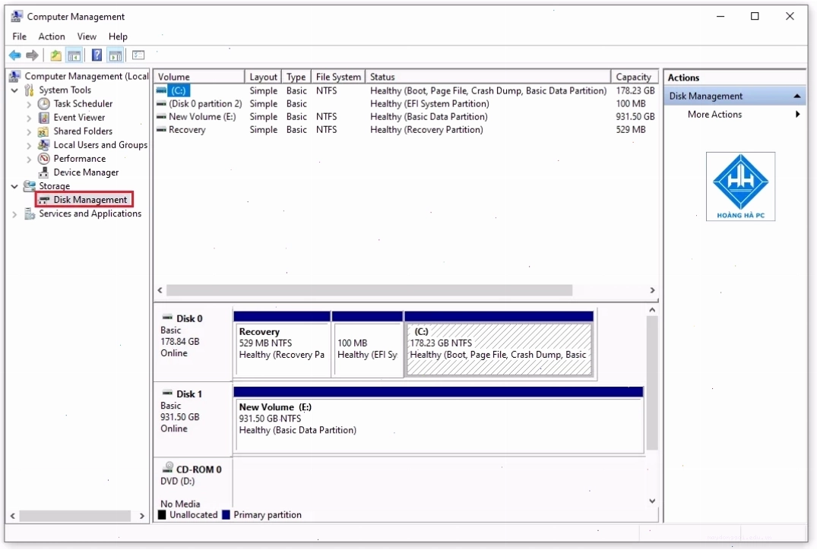
Task: Expand the Event Viewer node
Action: click(29, 118)
